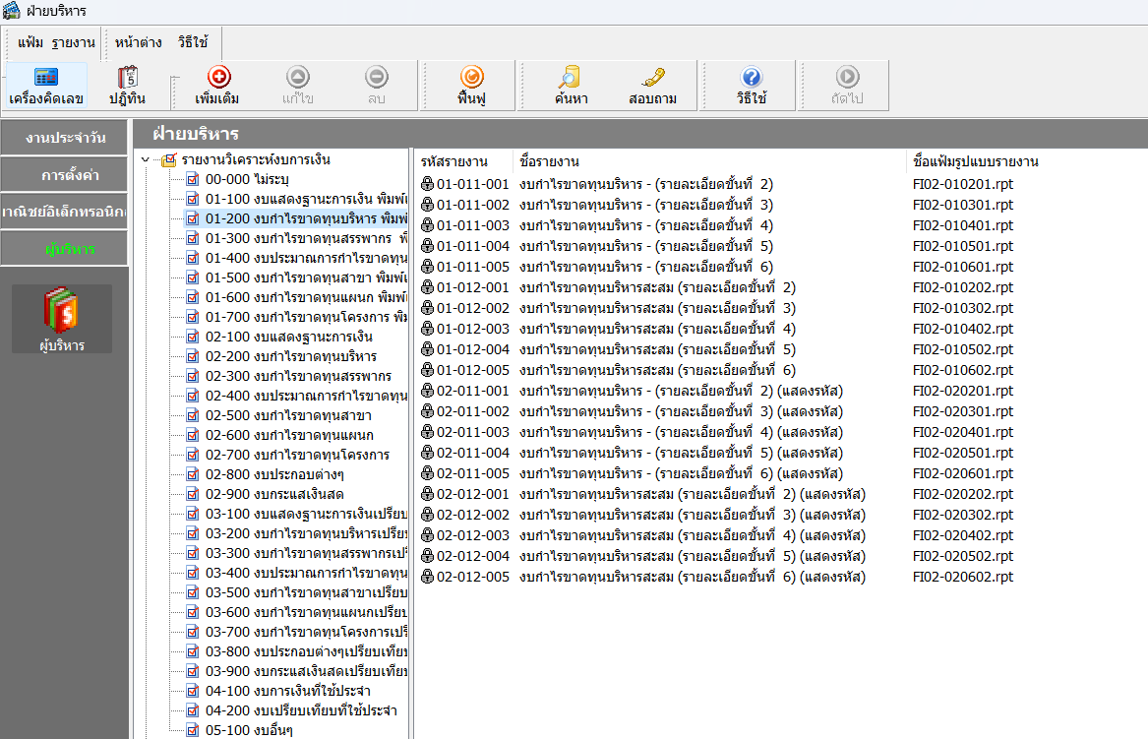Click the งานประจำวัน sidebar button
This screenshot has height=739, width=1148.
[64, 137]
